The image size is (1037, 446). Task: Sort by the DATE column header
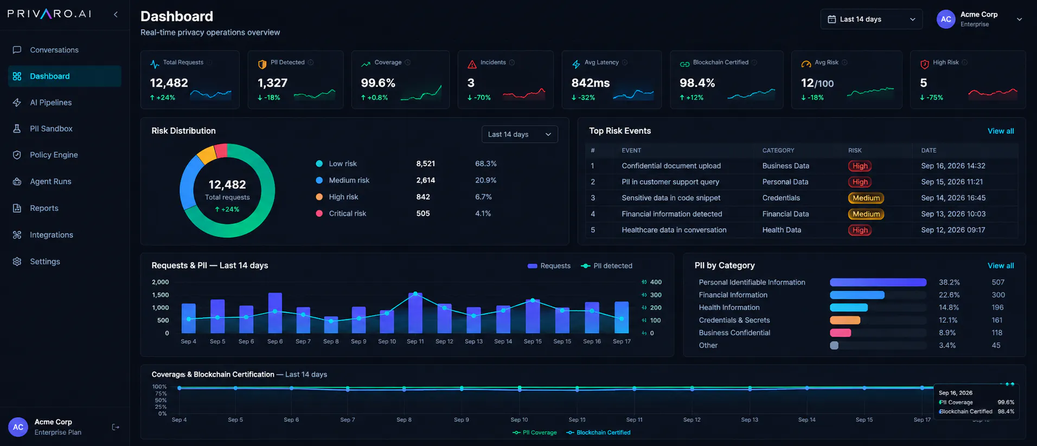click(x=929, y=151)
